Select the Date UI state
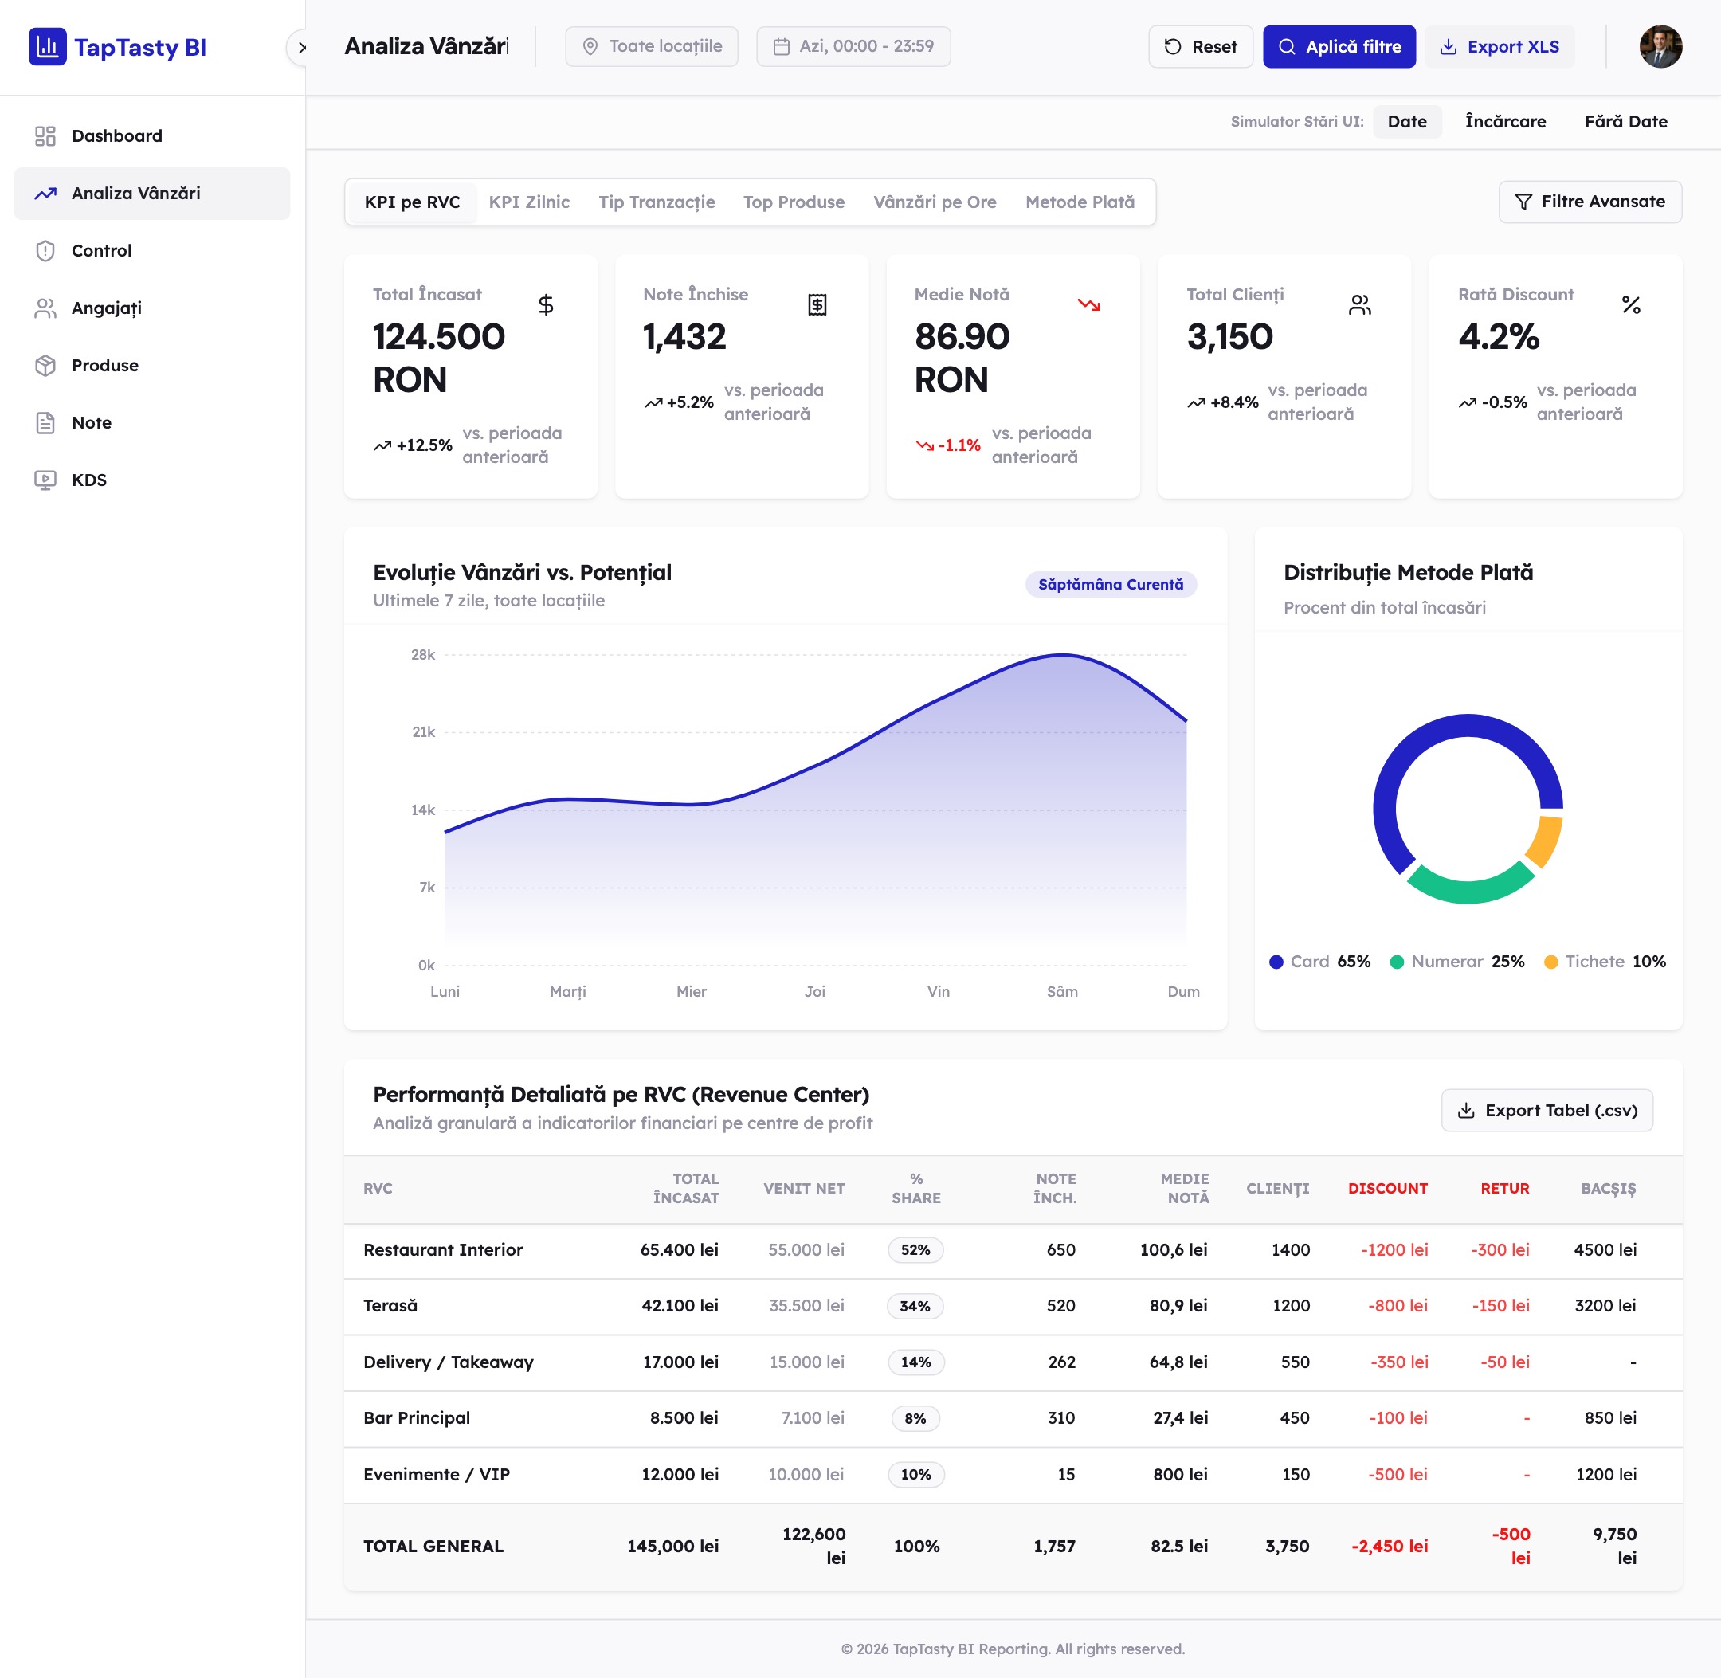 point(1406,122)
